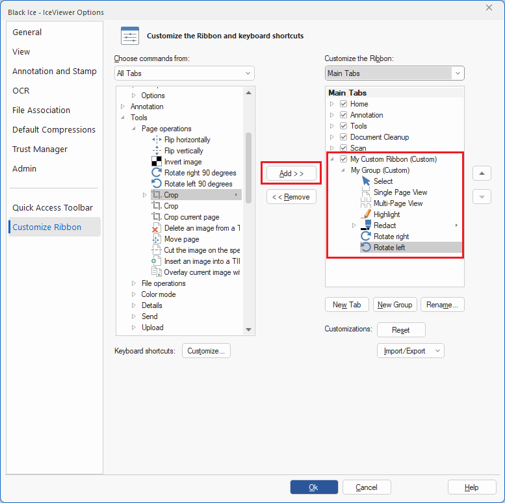Confirm with the Ok button
Screen dimensions: 505x503
click(x=314, y=487)
